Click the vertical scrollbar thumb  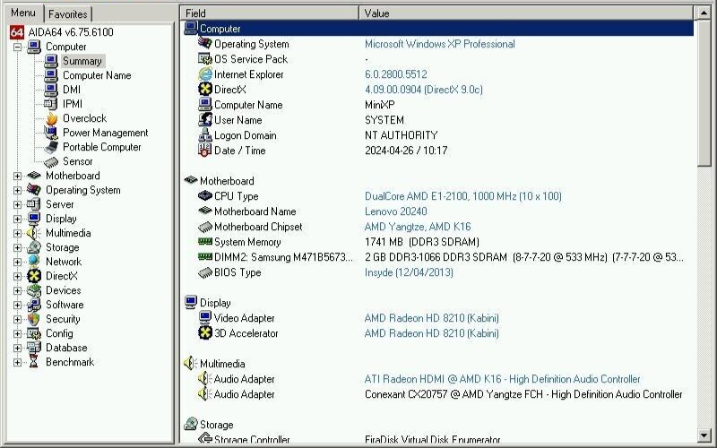tap(704, 94)
